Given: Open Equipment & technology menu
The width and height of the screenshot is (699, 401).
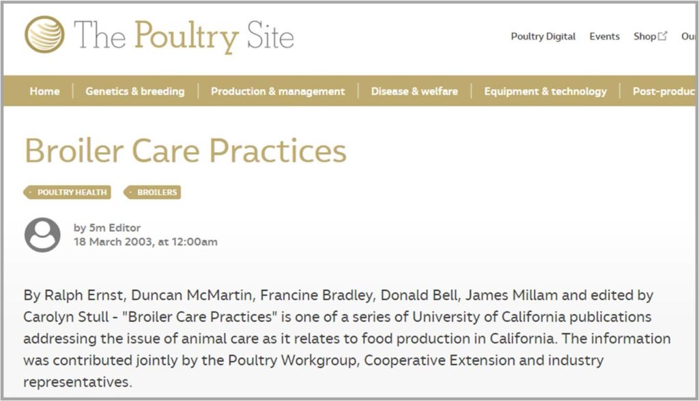Looking at the screenshot, I should pyautogui.click(x=545, y=91).
